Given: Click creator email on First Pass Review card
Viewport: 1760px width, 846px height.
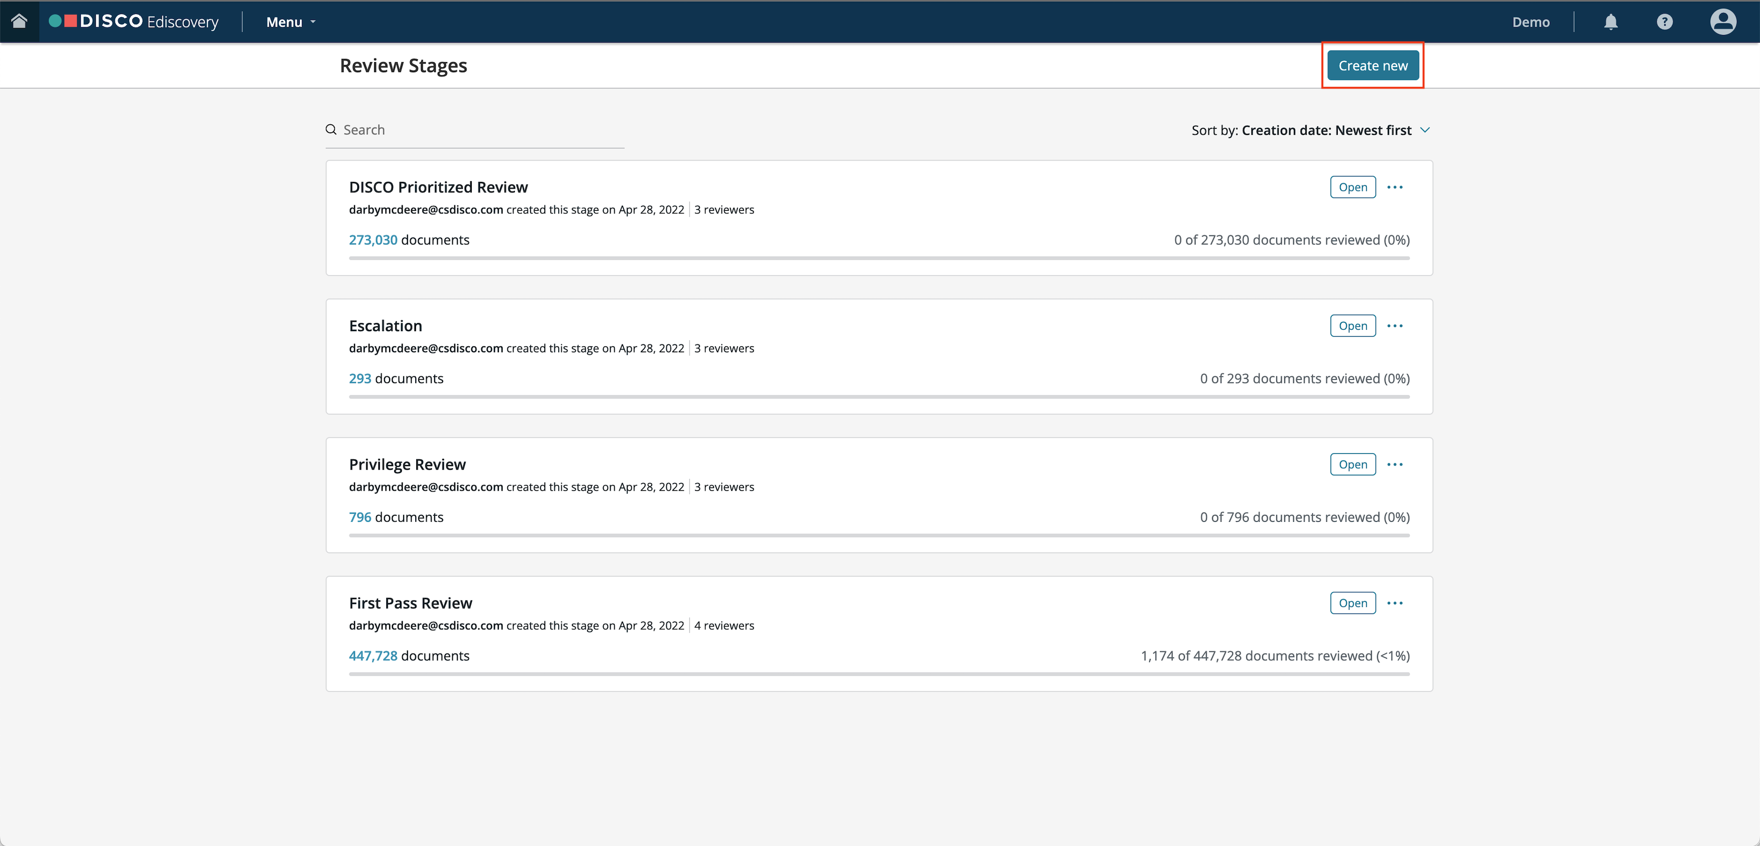Looking at the screenshot, I should click(x=426, y=625).
